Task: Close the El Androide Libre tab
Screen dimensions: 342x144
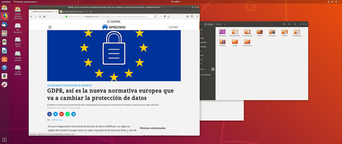Action: click(87, 12)
